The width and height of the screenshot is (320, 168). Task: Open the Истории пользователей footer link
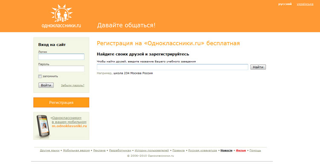(151, 151)
